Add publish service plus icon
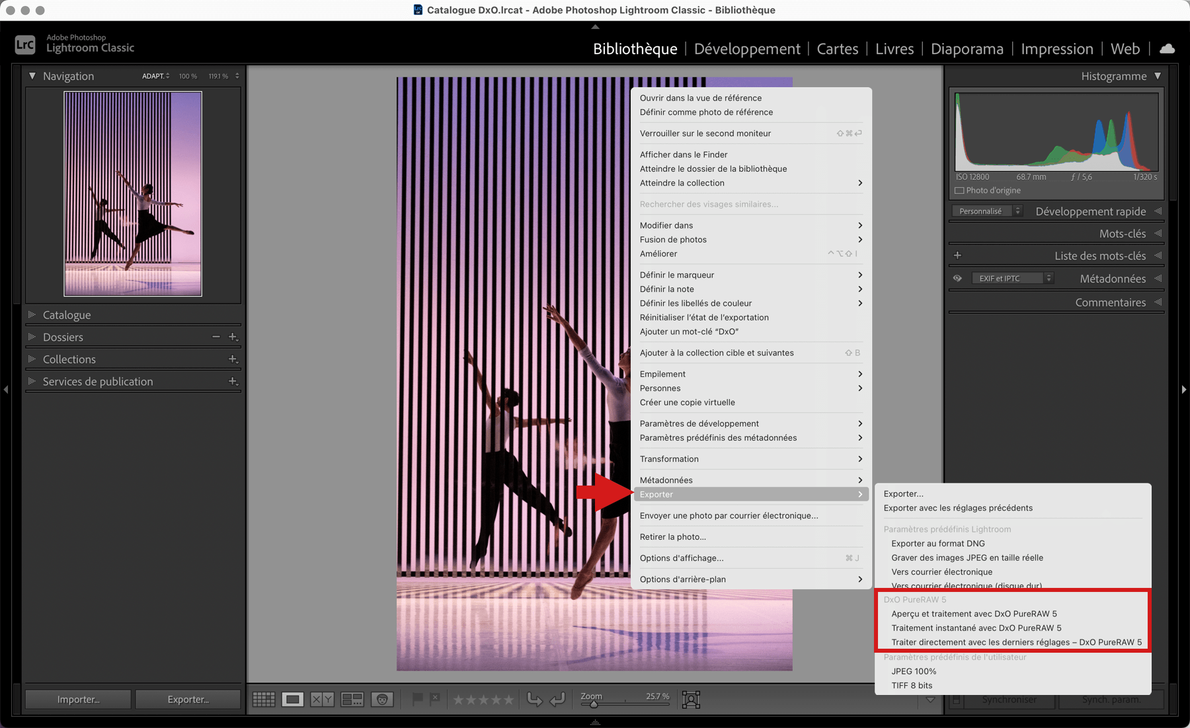The height and width of the screenshot is (728, 1190). pos(233,381)
